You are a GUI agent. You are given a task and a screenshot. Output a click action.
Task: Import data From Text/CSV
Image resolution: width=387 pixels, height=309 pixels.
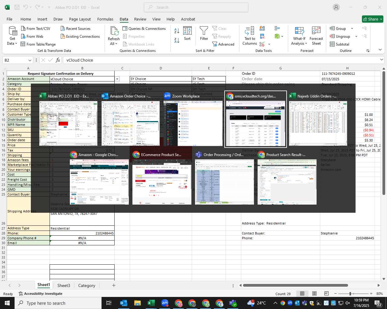point(35,28)
